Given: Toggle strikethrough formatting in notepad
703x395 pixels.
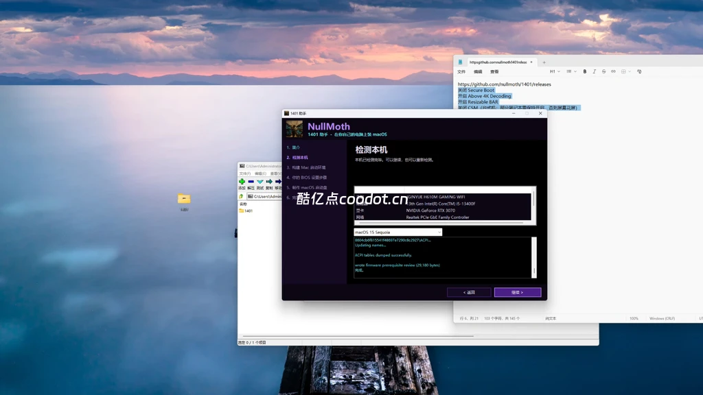Looking at the screenshot, I should click(604, 71).
